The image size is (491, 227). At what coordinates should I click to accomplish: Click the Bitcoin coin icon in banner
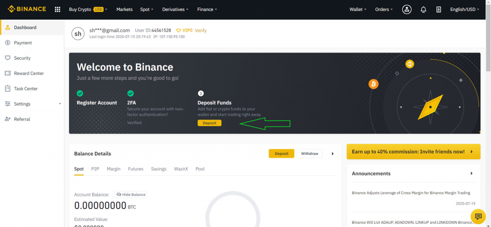coord(373,84)
